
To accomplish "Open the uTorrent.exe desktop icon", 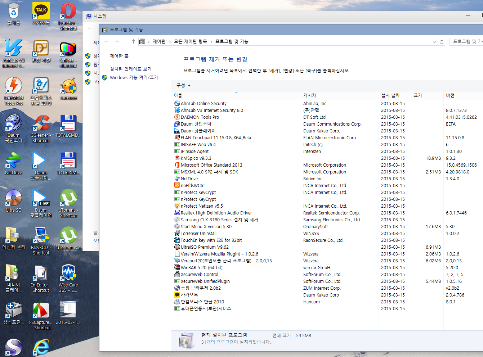I will click(x=68, y=238).
